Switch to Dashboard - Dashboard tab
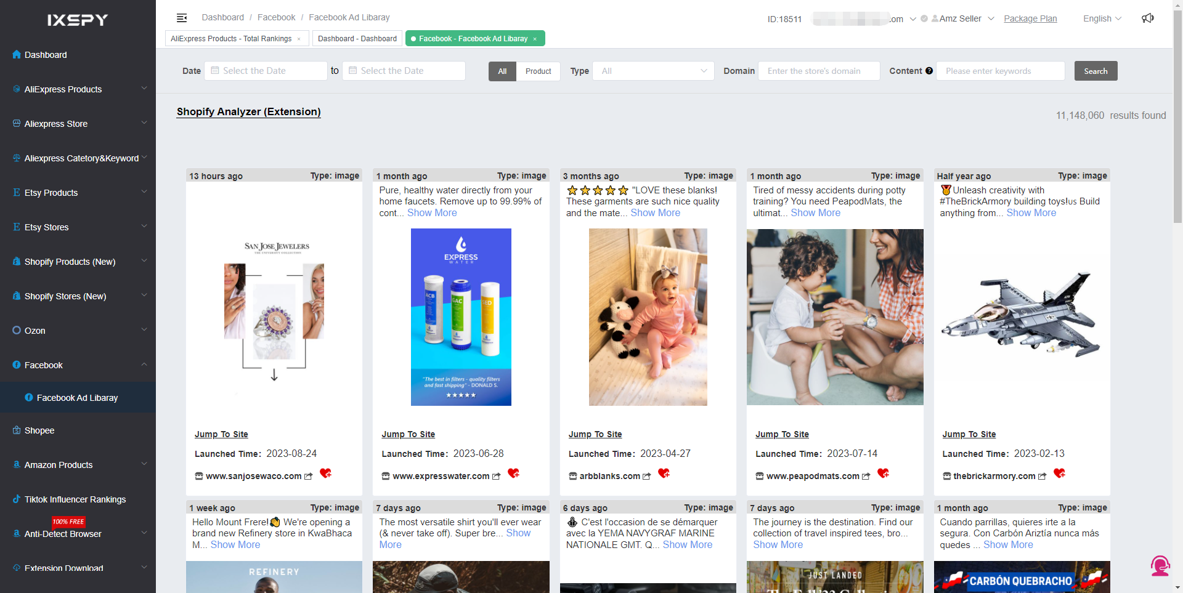The width and height of the screenshot is (1183, 593). [357, 38]
